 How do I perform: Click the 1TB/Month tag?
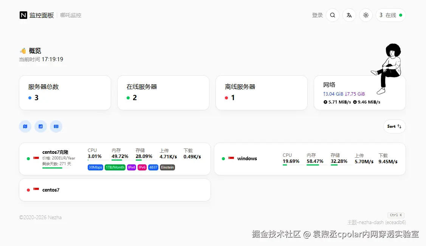click(x=115, y=167)
